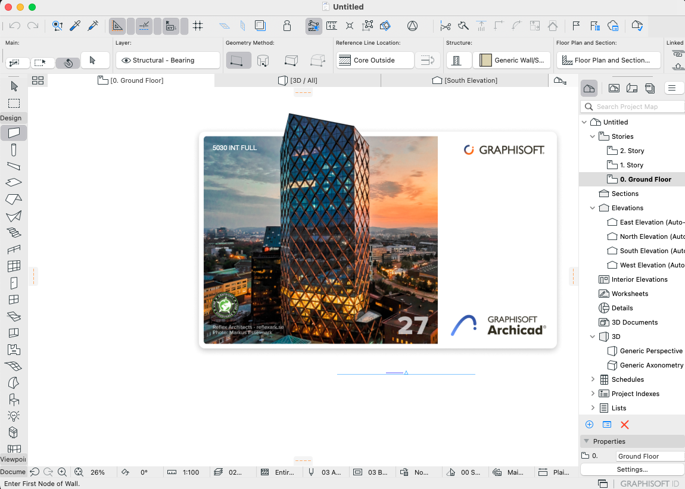The image size is (685, 489).
Task: Click the red delete X in Navigator
Action: 625,425
